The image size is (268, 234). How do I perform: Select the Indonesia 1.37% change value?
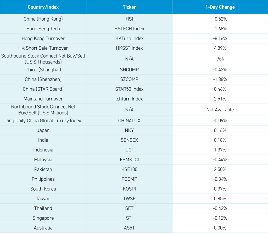[220, 150]
